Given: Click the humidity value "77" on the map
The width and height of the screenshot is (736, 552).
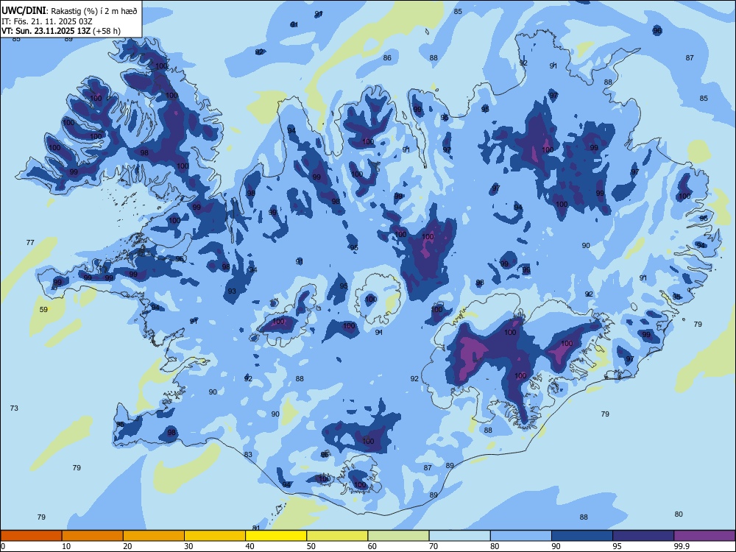Looking at the screenshot, I should click(30, 243).
